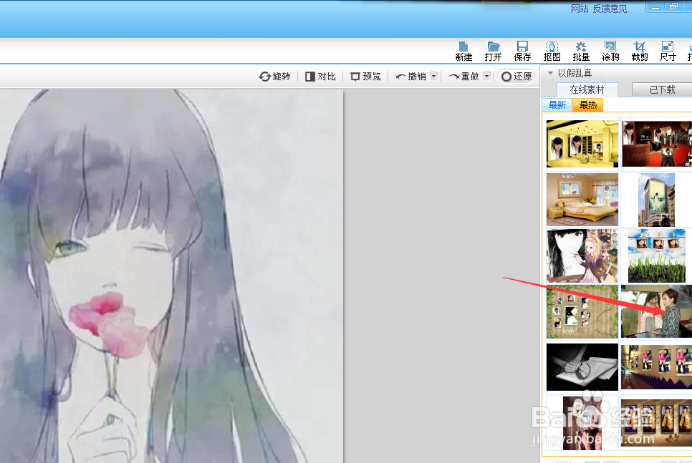Screen dimensions: 692x463
Task: Click the 旋转 rotate button
Action: pos(274,77)
